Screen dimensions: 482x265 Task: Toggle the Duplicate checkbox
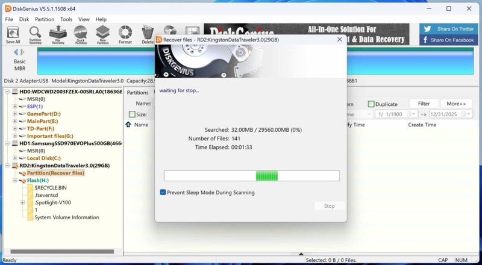(371, 104)
